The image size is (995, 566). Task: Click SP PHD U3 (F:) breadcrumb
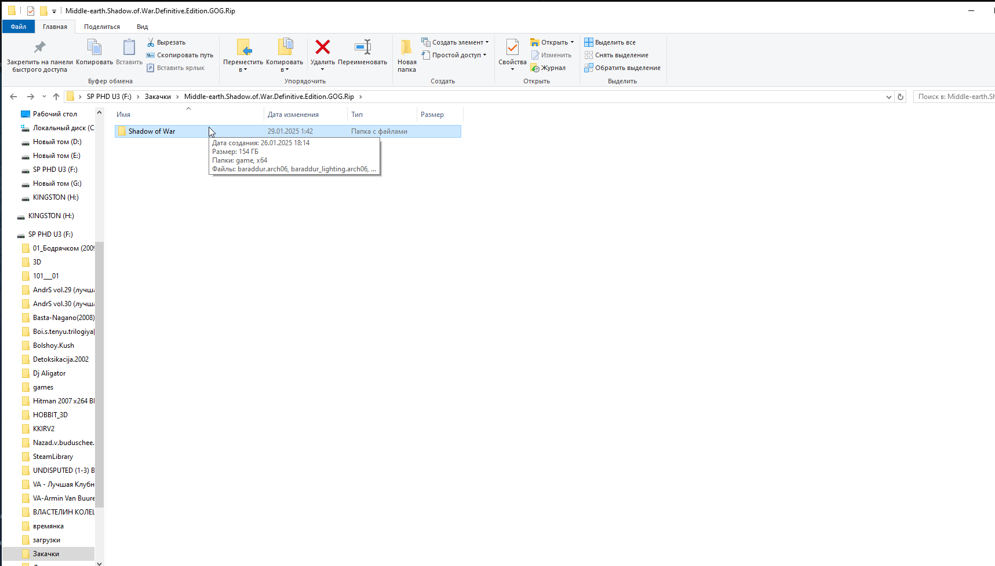click(109, 97)
